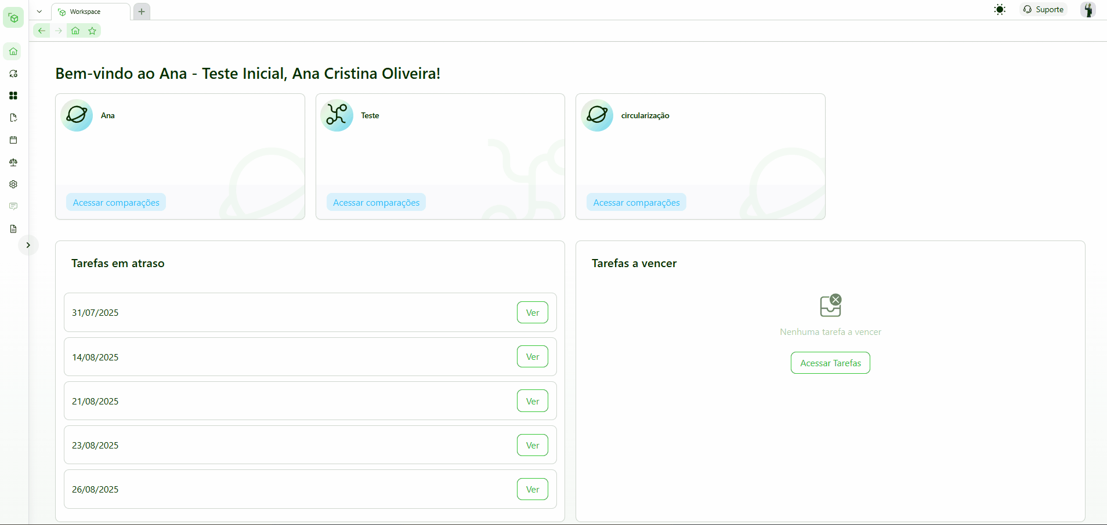Click the circularização card planet thumbnail
The height and width of the screenshot is (525, 1107).
tap(597, 115)
